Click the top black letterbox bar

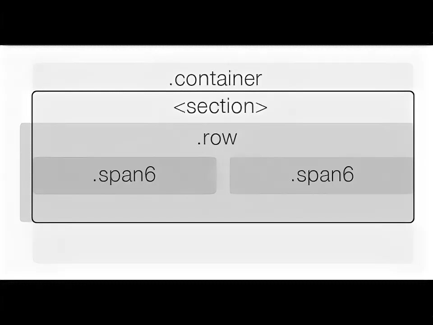[x=216, y=22]
